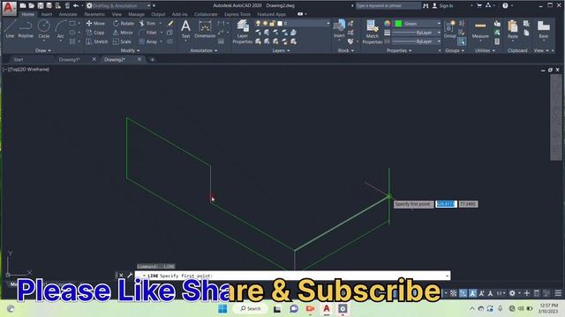The height and width of the screenshot is (317, 565).
Task: Toggle layer on/off lightbulb icon
Action: pyautogui.click(x=258, y=24)
